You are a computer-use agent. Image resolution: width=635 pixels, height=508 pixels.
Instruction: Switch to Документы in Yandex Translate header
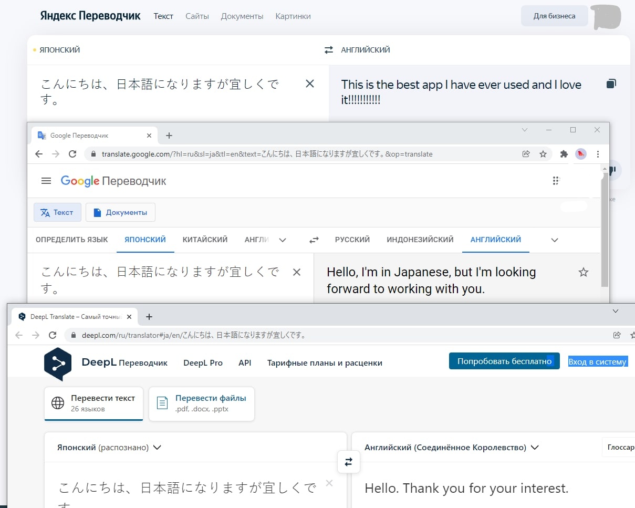point(242,16)
